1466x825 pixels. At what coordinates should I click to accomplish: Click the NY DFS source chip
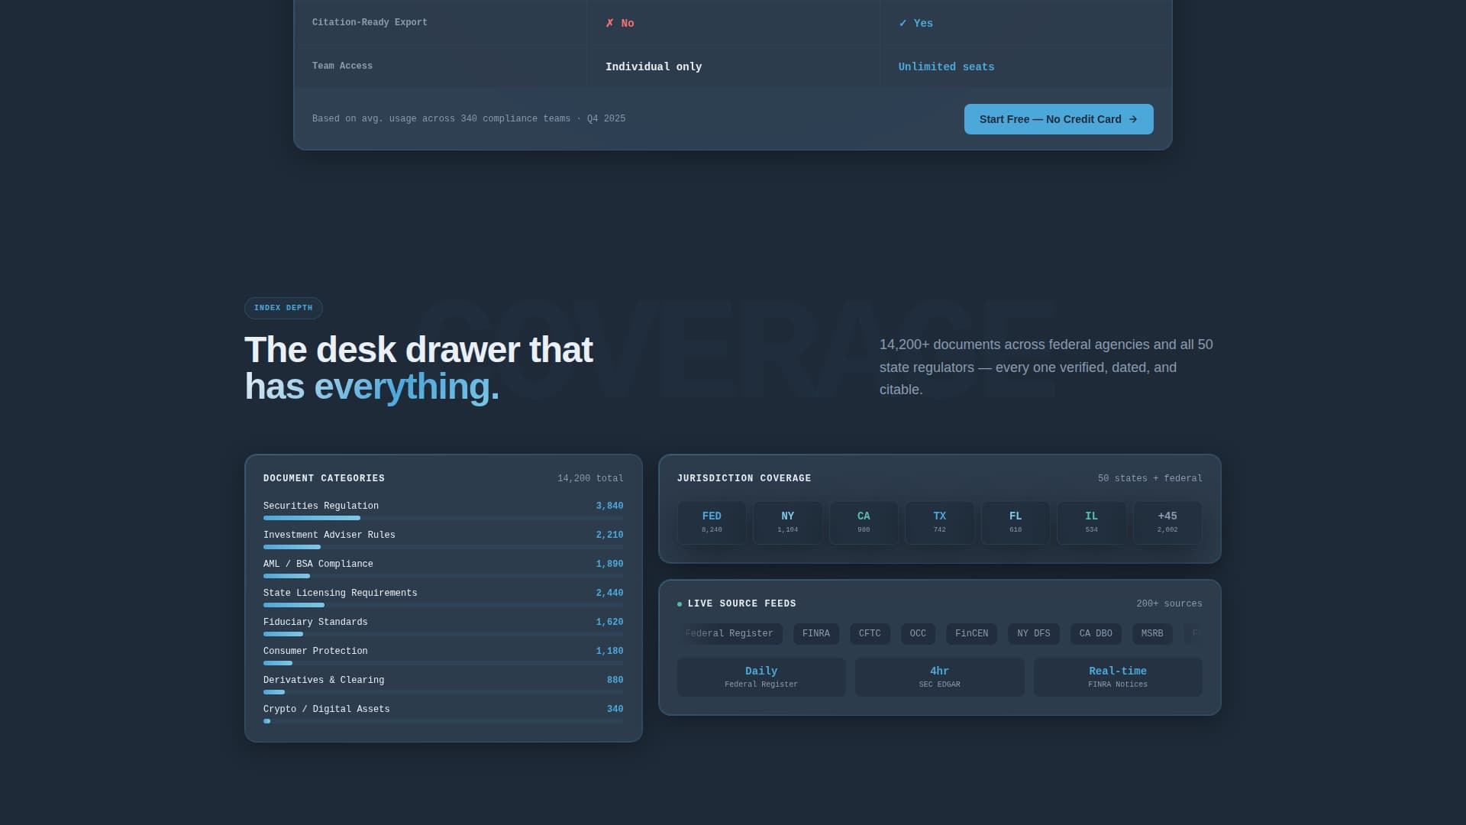click(x=1034, y=634)
